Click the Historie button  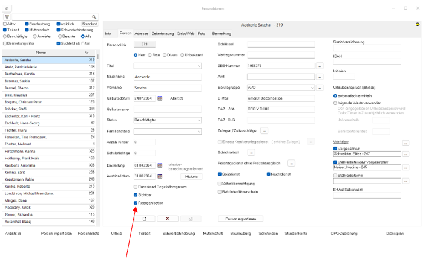(191, 176)
